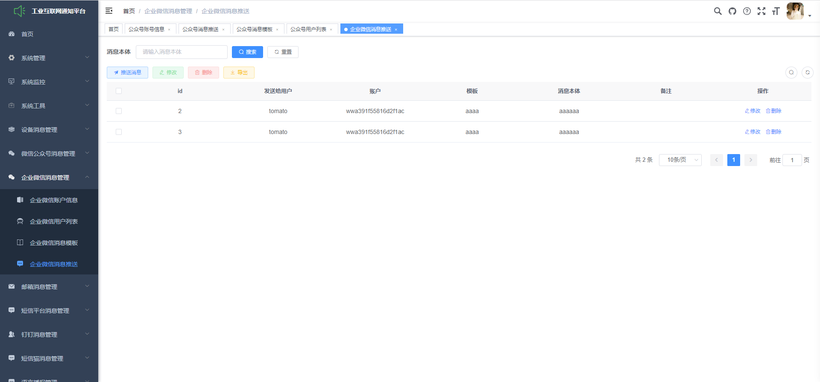Expand the 系统监控 menu chevron
820x382 pixels.
tap(87, 81)
